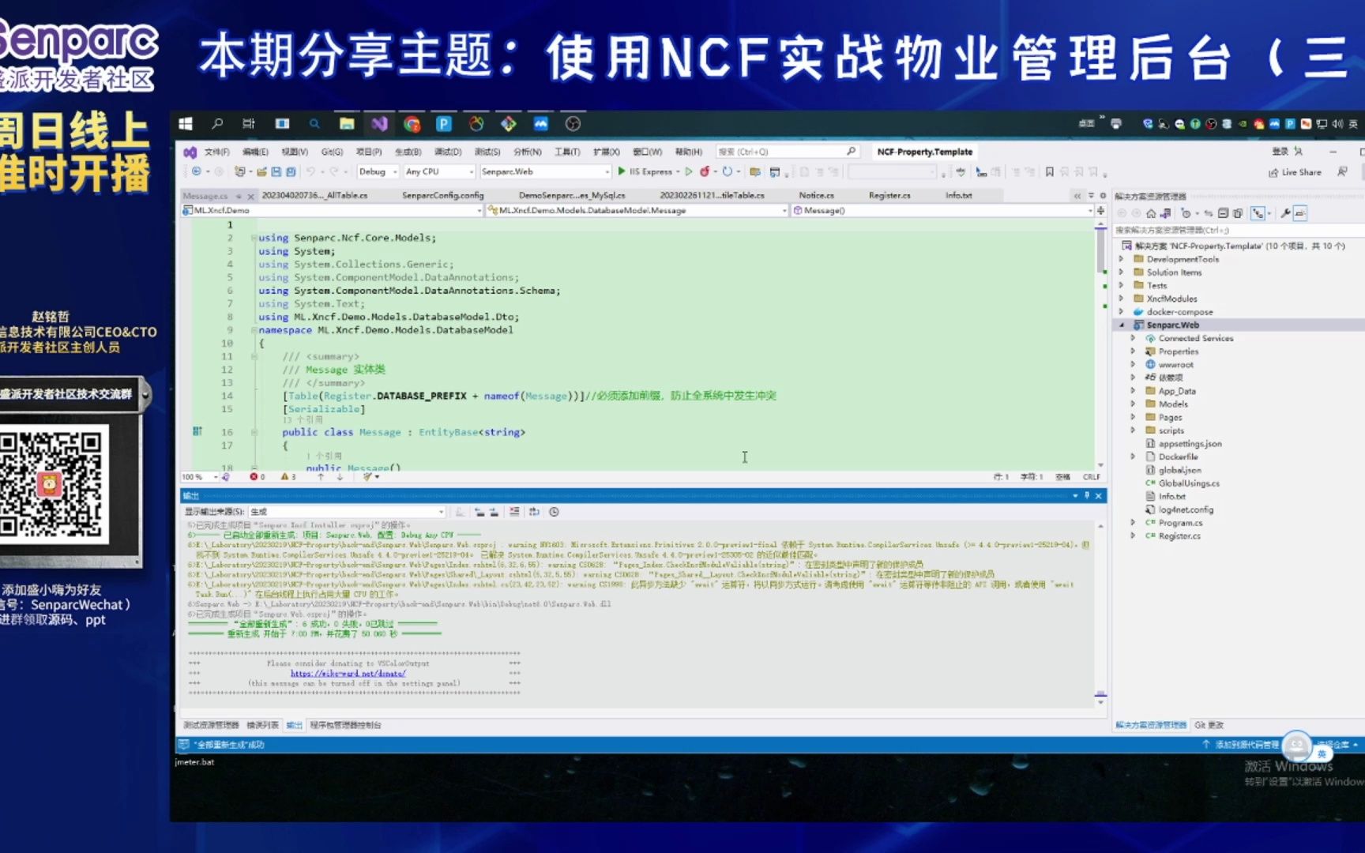Collapse the namespace block on line 9
1365x853 pixels.
pos(254,330)
